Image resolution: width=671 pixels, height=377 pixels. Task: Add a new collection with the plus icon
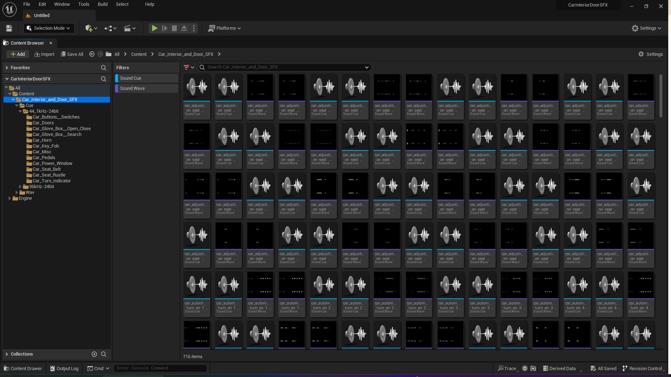coord(94,354)
